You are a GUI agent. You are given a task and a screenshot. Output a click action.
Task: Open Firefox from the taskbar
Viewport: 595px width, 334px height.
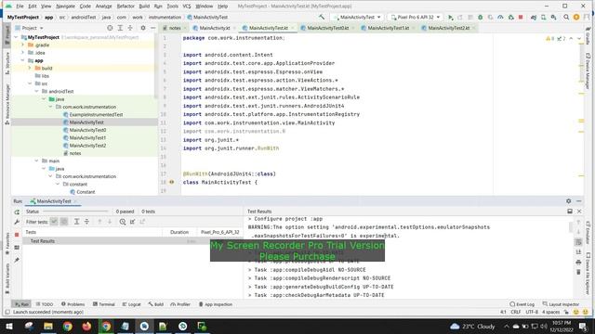tap(86, 326)
